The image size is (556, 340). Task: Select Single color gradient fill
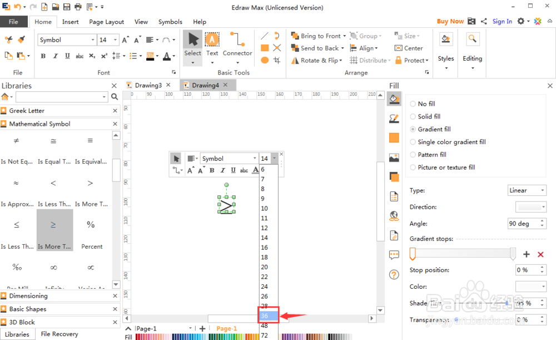pos(448,142)
